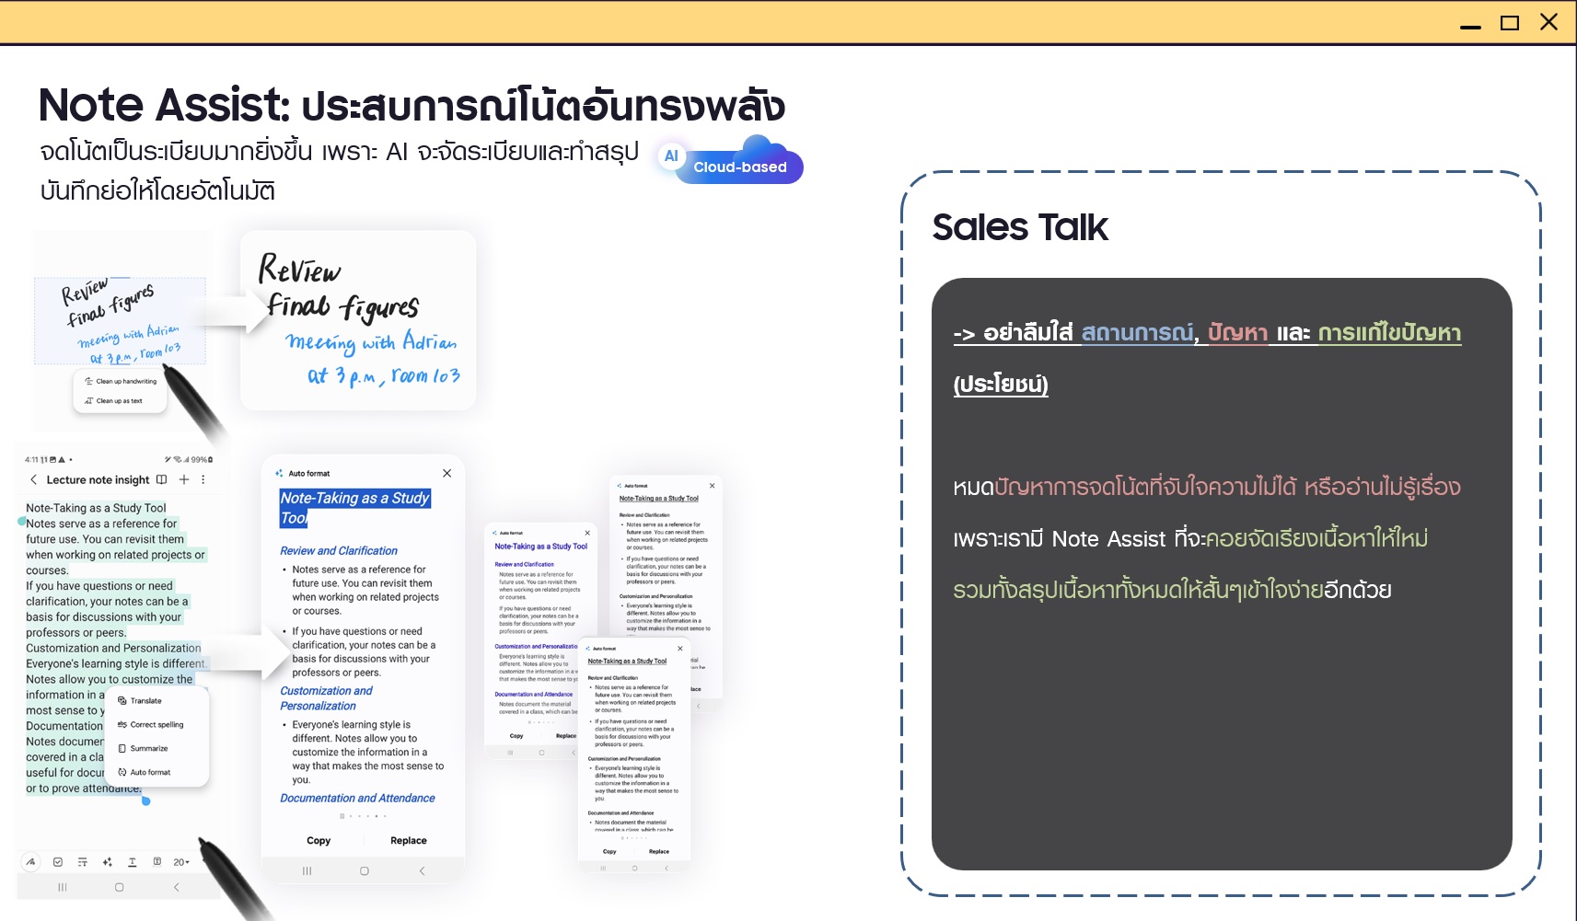Screen dimensions: 1577x921
Task: Click Copy in the large Auto format panel
Action: click(319, 841)
